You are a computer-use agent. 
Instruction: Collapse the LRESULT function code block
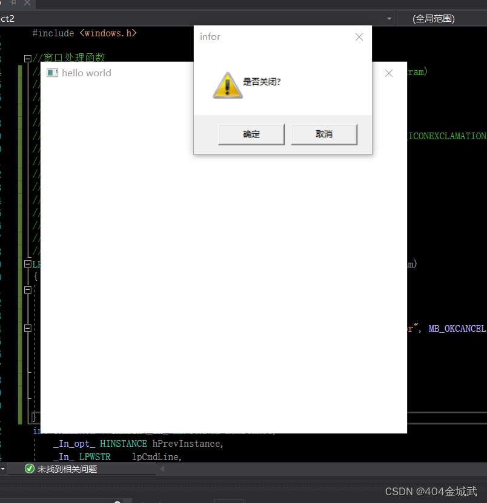(x=27, y=264)
